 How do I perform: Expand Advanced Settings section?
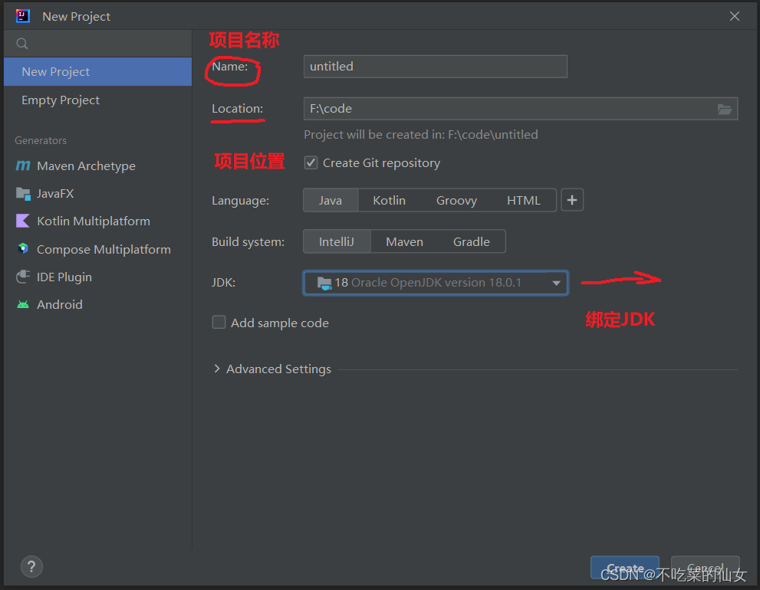tap(217, 369)
